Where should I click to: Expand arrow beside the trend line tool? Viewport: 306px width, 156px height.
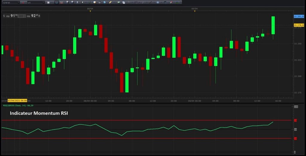154,2
